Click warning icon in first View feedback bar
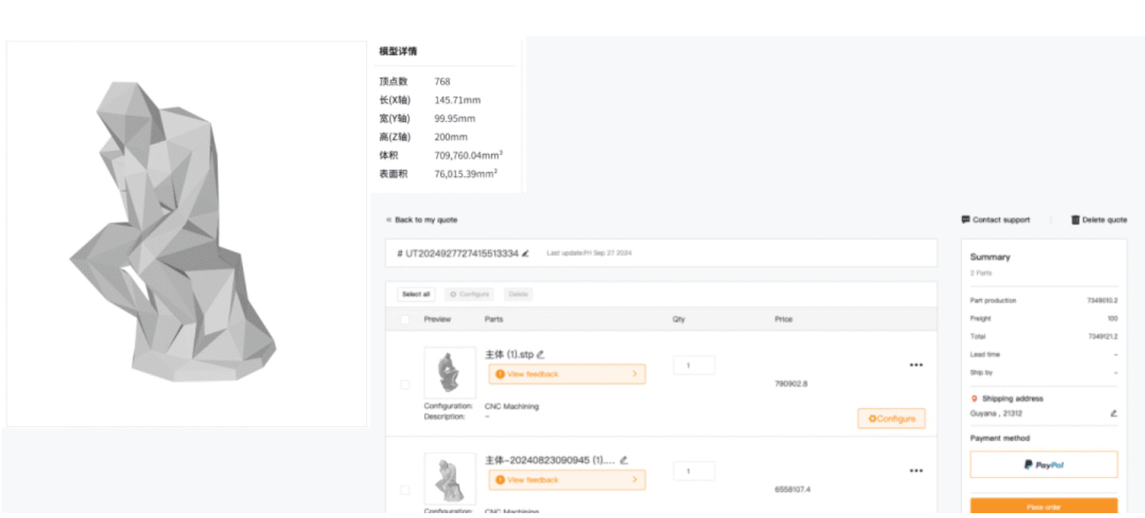Screen dimensions: 1145x518 point(500,374)
